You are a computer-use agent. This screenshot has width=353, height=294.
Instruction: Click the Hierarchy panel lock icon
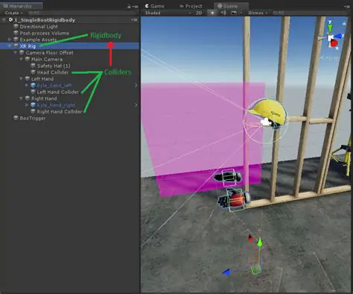(x=129, y=7)
